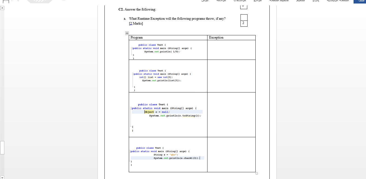Screen dimensions: 366x179
Task: Click the highlighted word Object in the third program
Action: (149, 112)
